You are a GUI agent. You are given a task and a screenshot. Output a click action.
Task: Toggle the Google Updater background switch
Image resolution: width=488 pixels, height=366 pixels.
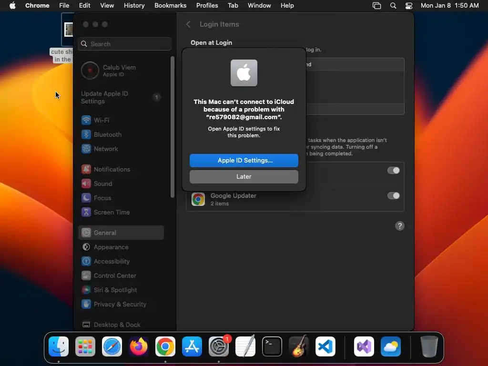(x=393, y=196)
